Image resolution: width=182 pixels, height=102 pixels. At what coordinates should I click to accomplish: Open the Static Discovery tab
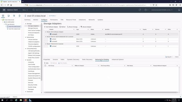(x=87, y=59)
